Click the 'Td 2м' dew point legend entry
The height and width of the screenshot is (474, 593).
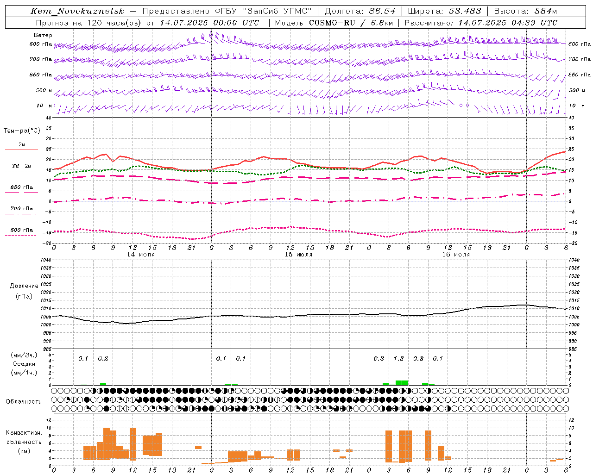tap(21, 167)
